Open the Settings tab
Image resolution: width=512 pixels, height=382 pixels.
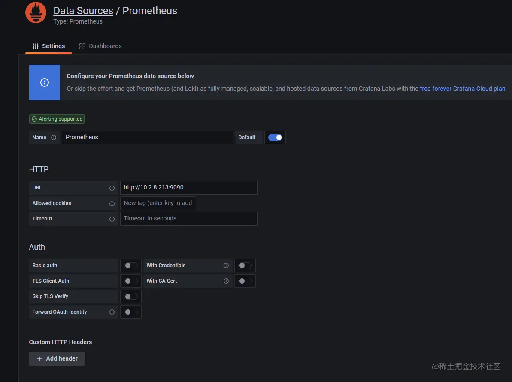pos(48,46)
